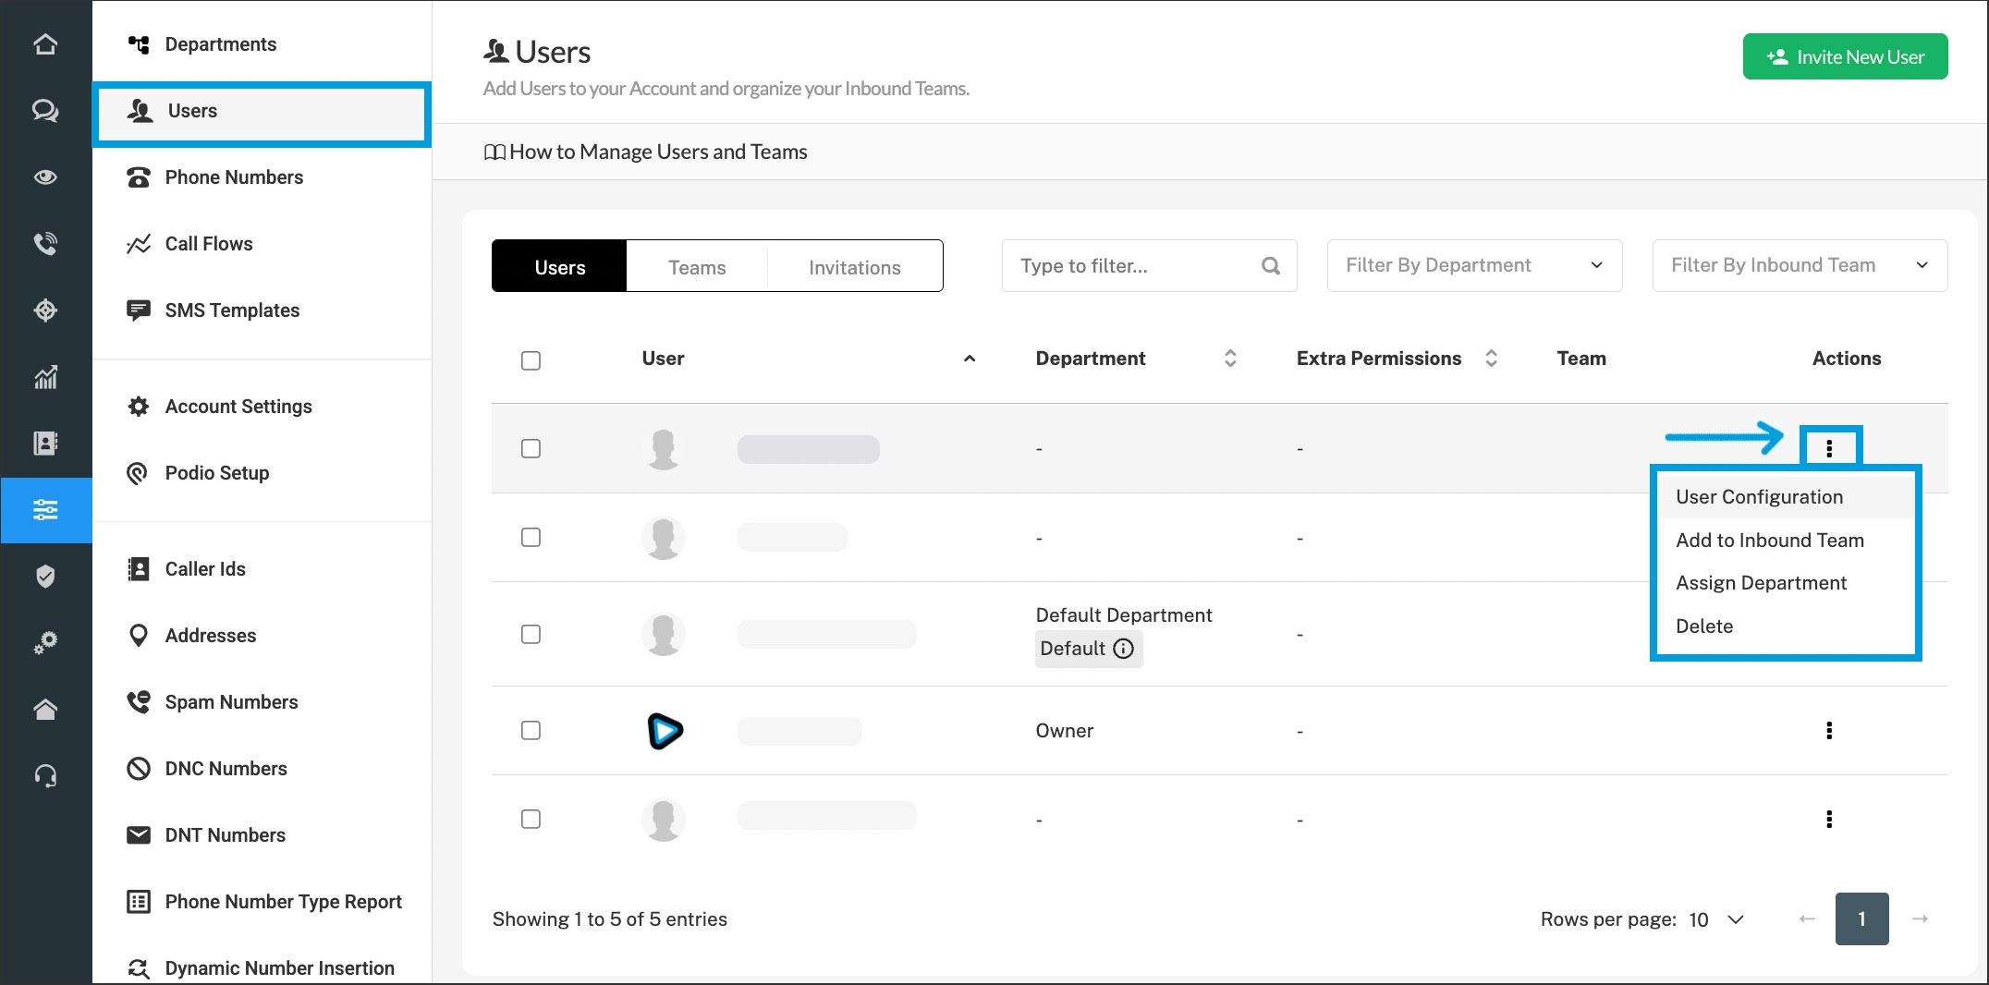Open the How to Manage Users and Teams link
This screenshot has width=1989, height=985.
click(657, 152)
